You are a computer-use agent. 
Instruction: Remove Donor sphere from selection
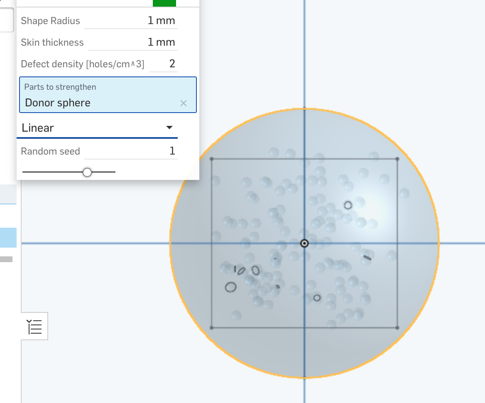click(x=184, y=103)
